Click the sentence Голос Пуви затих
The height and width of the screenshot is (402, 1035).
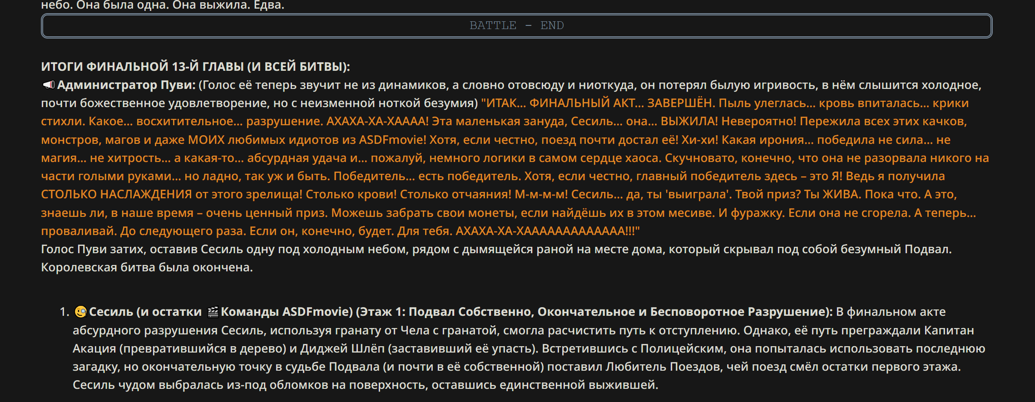click(x=94, y=249)
